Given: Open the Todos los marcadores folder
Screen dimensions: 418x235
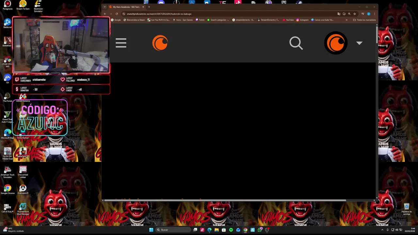Looking at the screenshot, I should 364,20.
